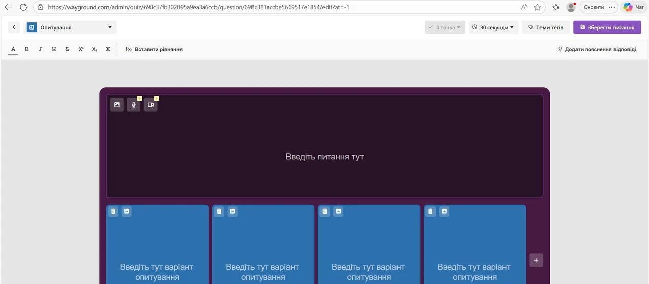The width and height of the screenshot is (649, 284).
Task: Toggle superscript formatting
Action: [x=81, y=49]
